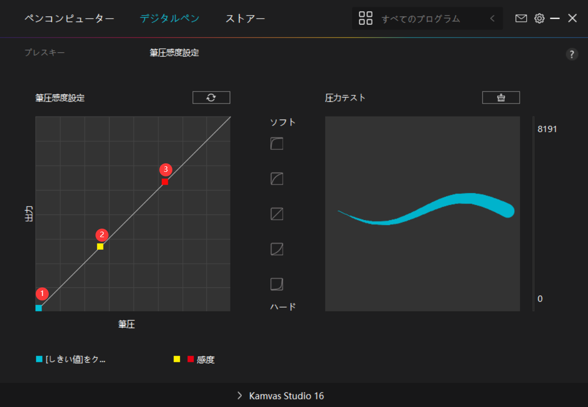
Task: Click the red control point on the curve
Action: pos(165,182)
